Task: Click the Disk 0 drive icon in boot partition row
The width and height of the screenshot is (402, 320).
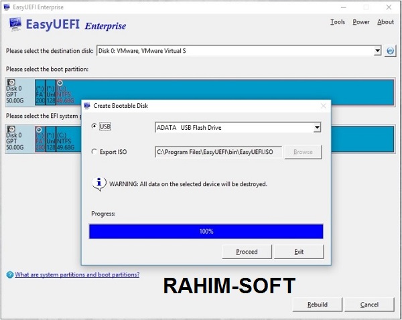Action: [x=11, y=82]
